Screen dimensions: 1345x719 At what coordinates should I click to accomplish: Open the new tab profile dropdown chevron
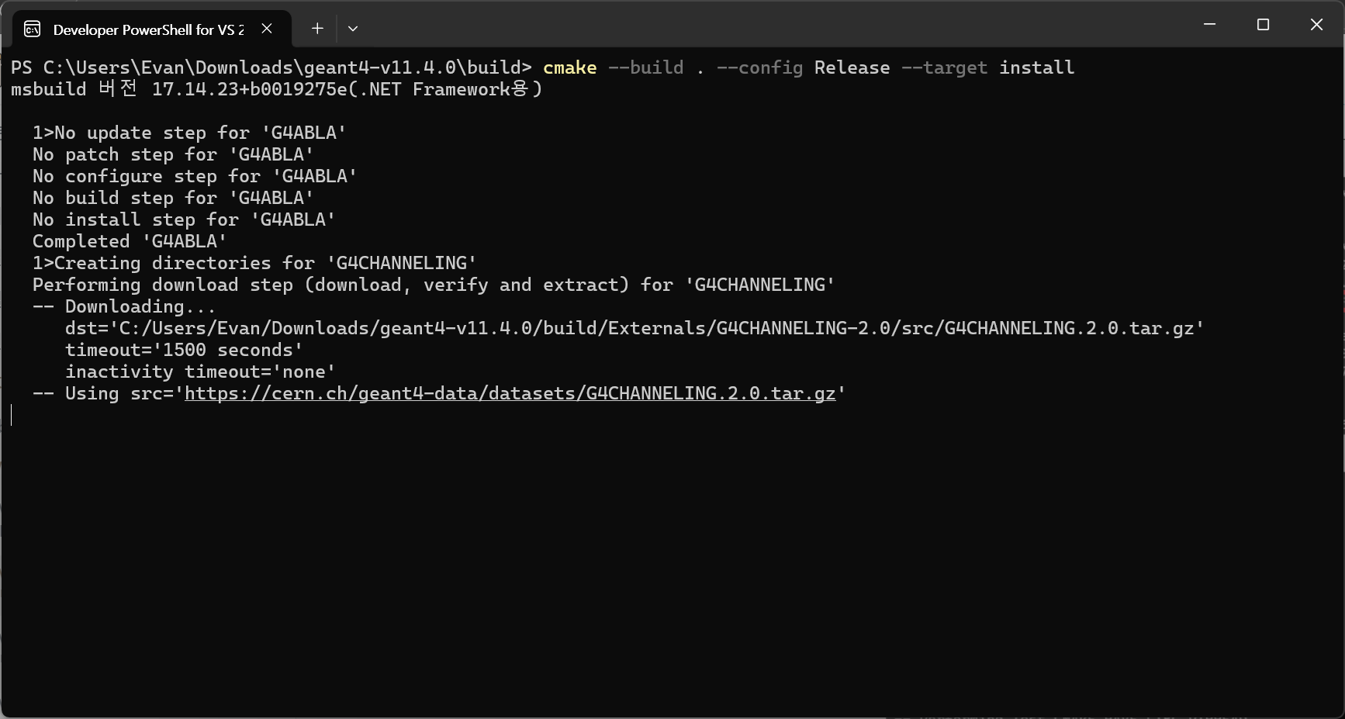353,29
